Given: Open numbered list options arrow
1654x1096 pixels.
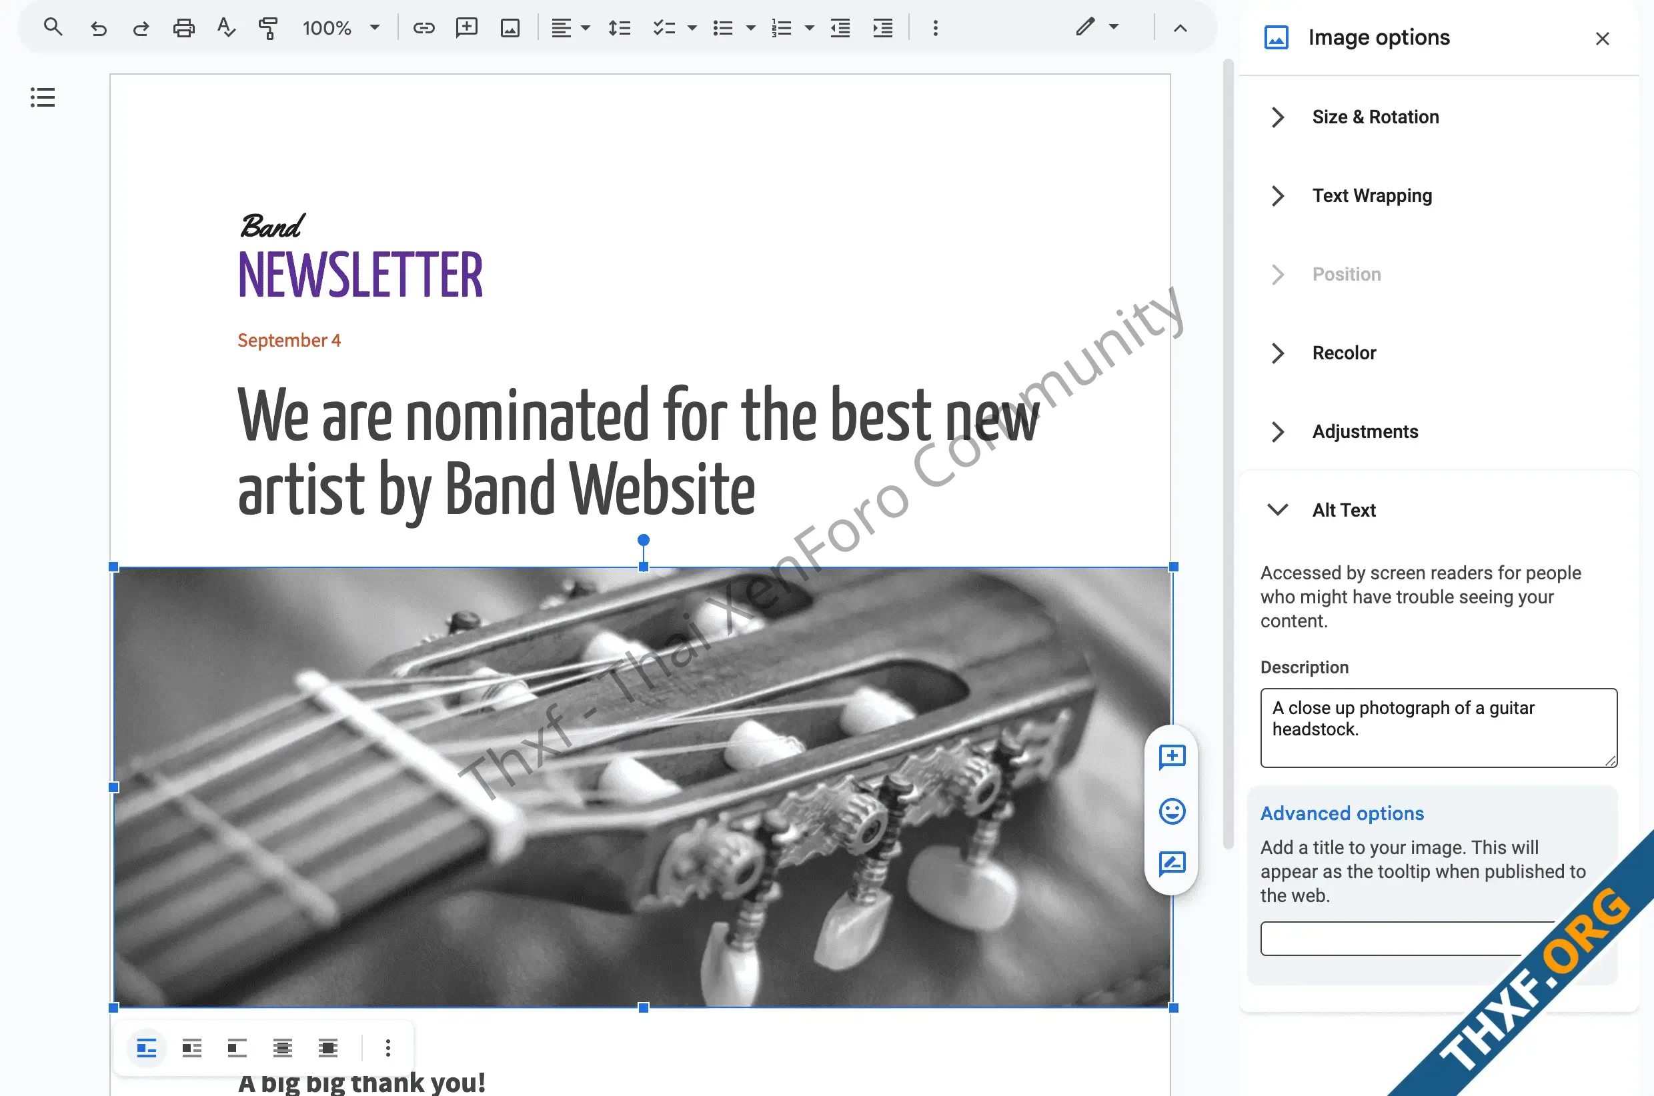Looking at the screenshot, I should [x=810, y=28].
